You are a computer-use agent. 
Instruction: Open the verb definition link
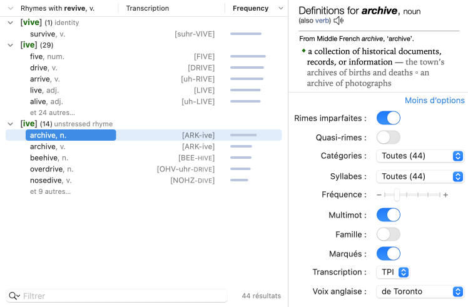pyautogui.click(x=323, y=21)
